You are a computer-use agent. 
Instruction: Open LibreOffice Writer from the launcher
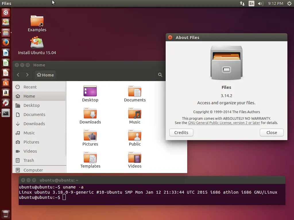(6, 53)
